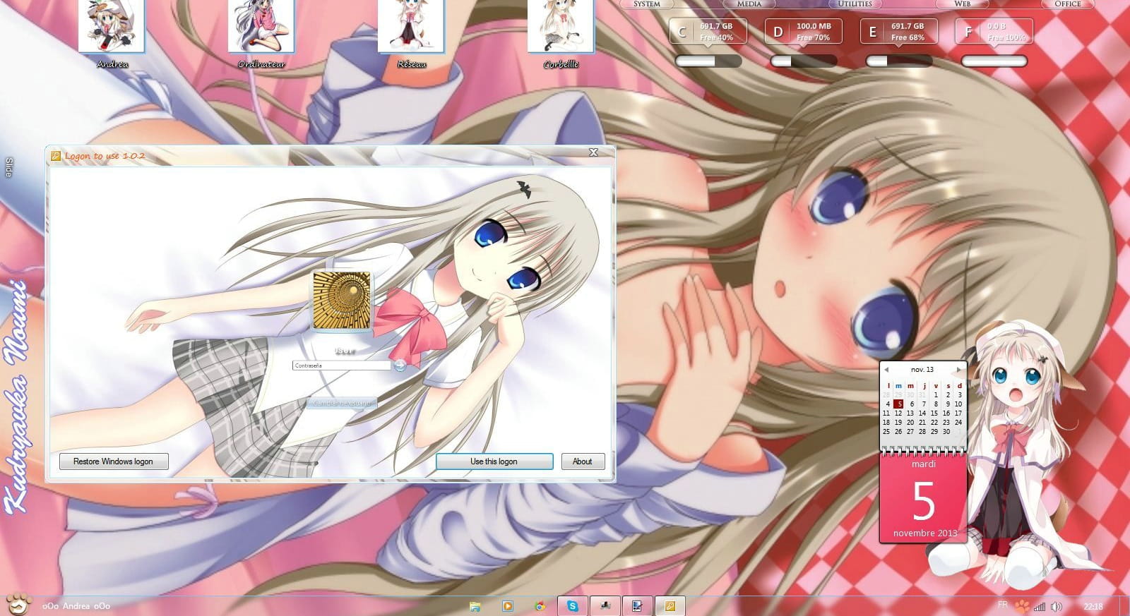Click the C drive usage bar
1130x616 pixels.
pos(708,61)
